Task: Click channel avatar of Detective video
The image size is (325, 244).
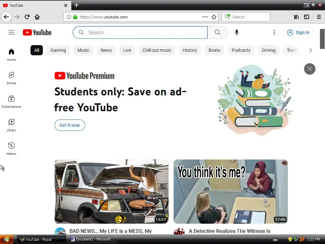Action: tap(179, 231)
